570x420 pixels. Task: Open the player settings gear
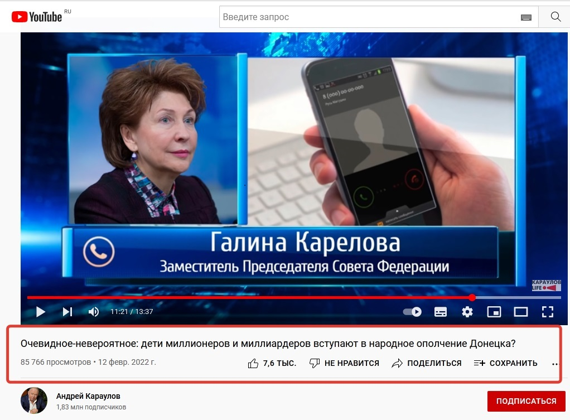click(x=467, y=312)
